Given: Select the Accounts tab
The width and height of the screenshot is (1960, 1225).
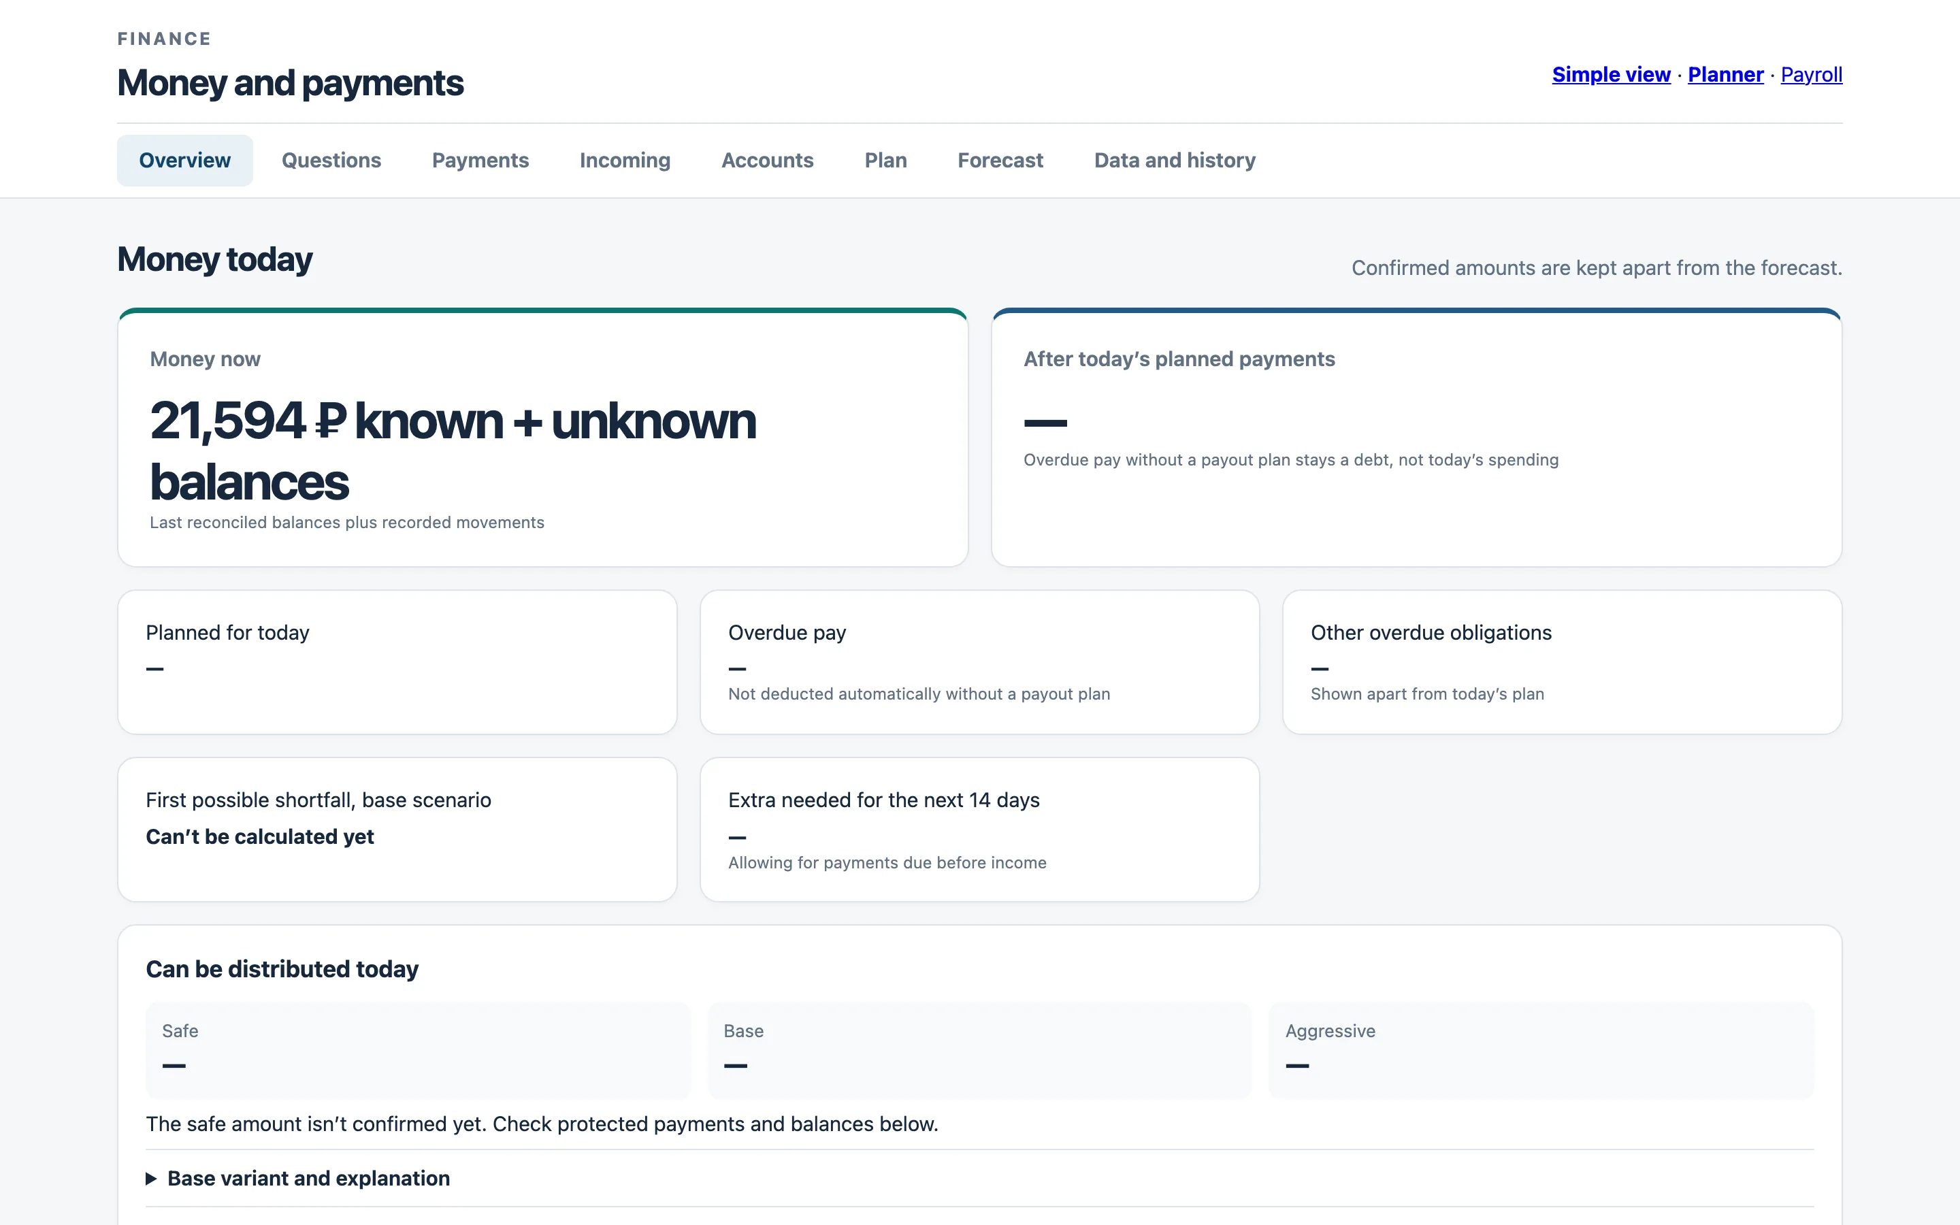Looking at the screenshot, I should (x=768, y=161).
